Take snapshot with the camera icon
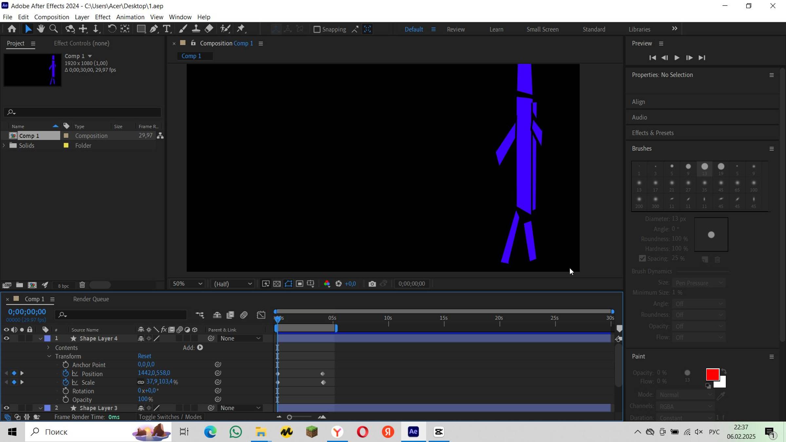Image resolution: width=786 pixels, height=442 pixels. click(372, 284)
